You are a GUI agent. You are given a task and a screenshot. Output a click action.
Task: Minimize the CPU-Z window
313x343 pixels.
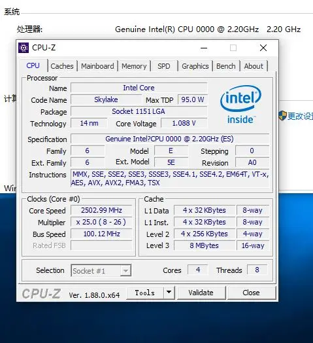[x=204, y=48]
